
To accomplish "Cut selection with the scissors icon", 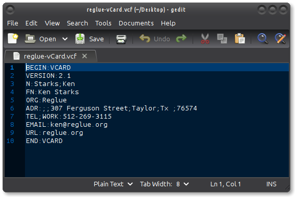I will [205, 39].
